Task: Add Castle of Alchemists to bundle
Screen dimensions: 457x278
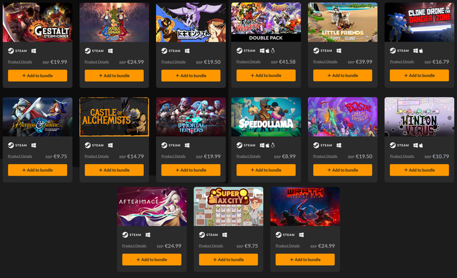Action: tap(114, 169)
